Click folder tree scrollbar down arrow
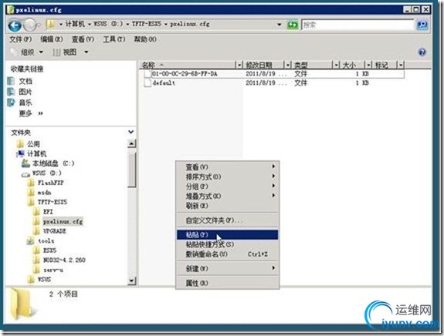Screen dimensions: 444x336 pyautogui.click(x=131, y=281)
